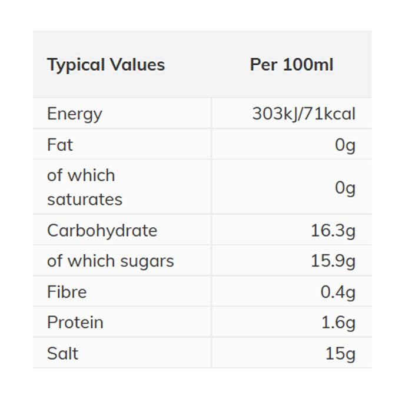The image size is (412, 412).
Task: Click the word 'saturates' in the table
Action: (85, 200)
